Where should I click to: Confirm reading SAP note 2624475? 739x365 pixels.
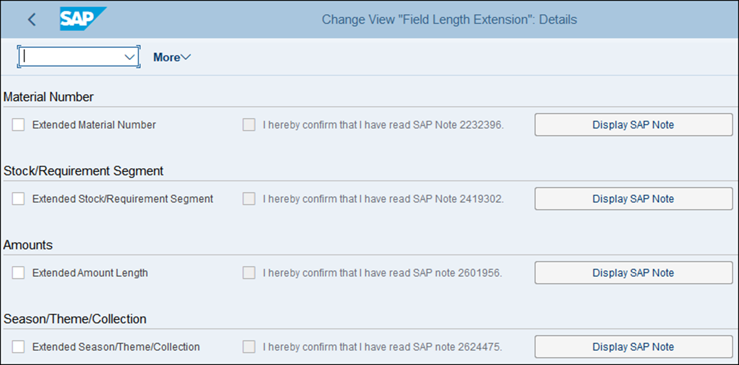(249, 346)
